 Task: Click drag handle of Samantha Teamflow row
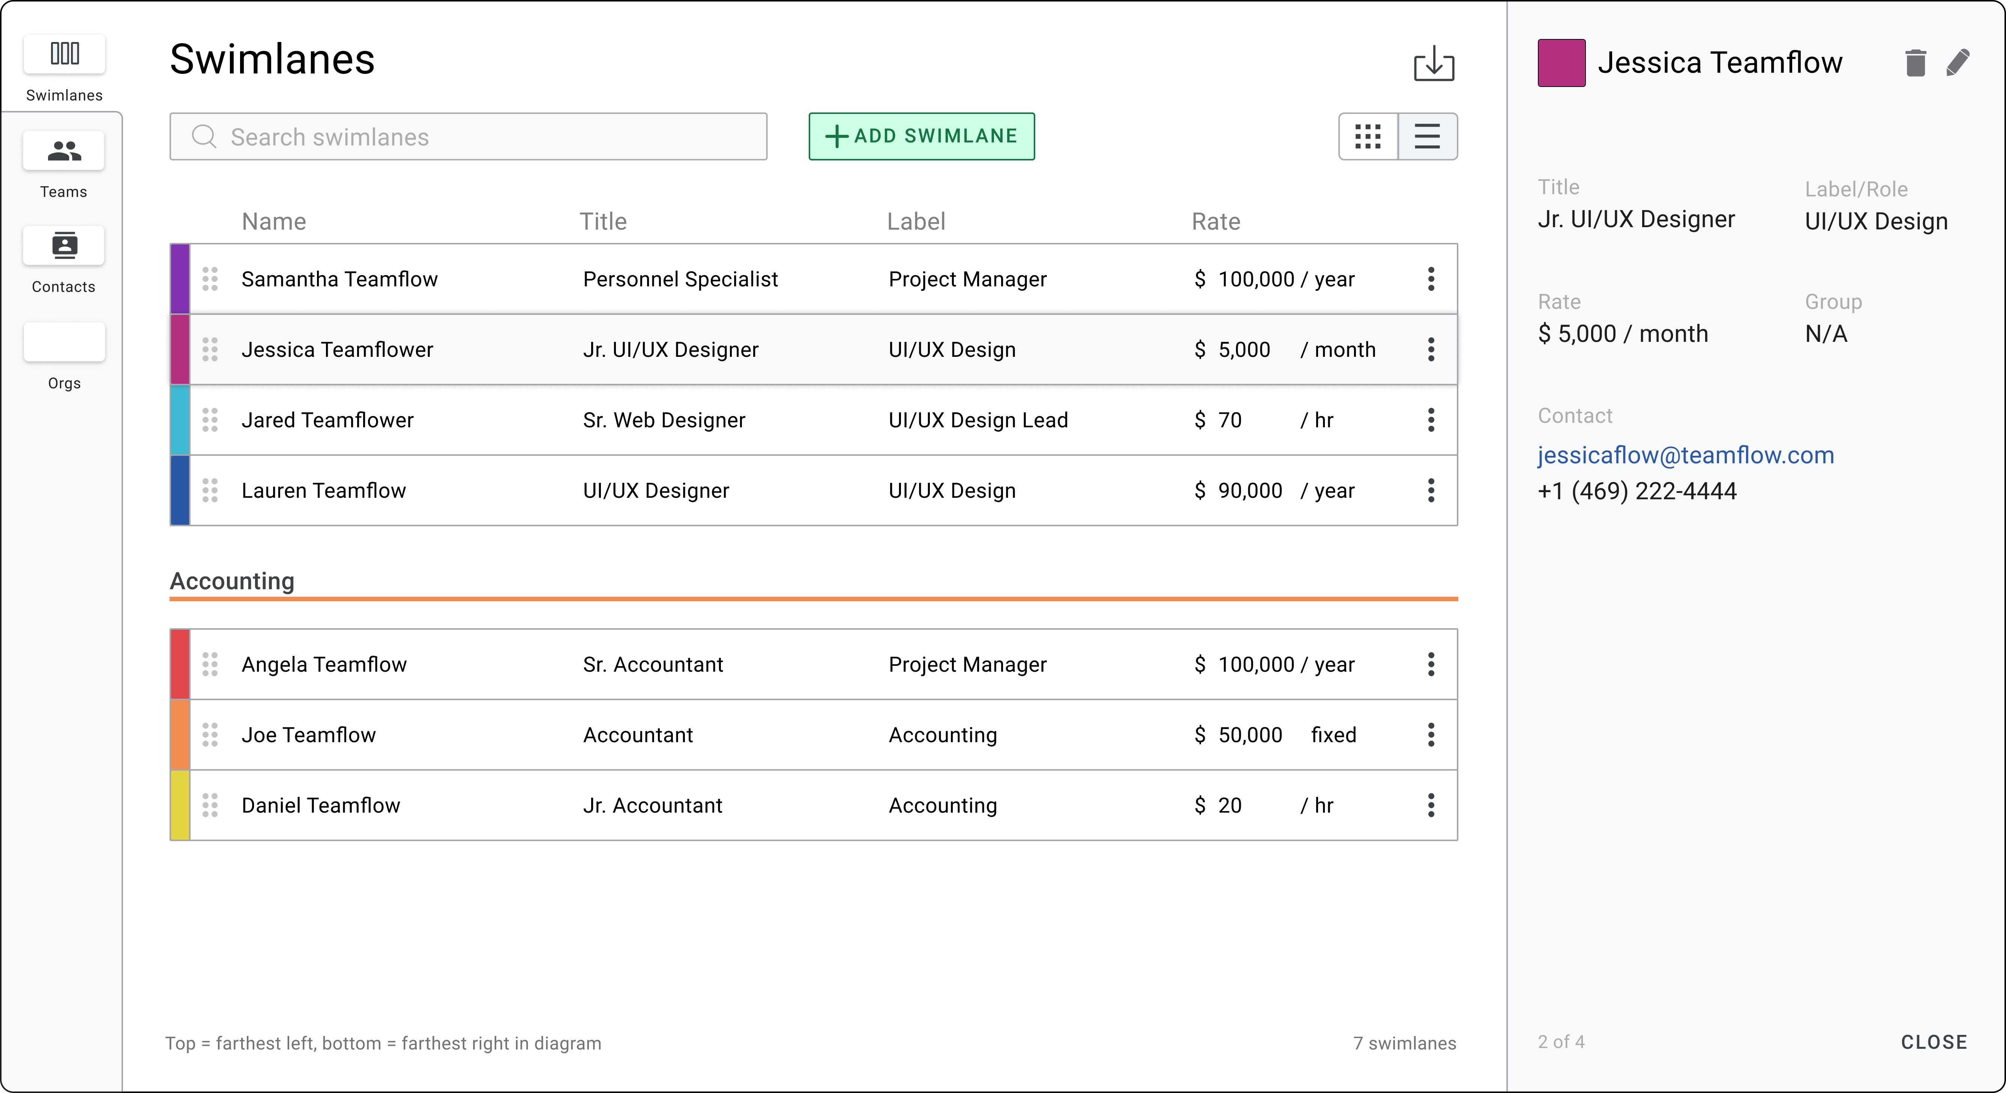pyautogui.click(x=210, y=279)
